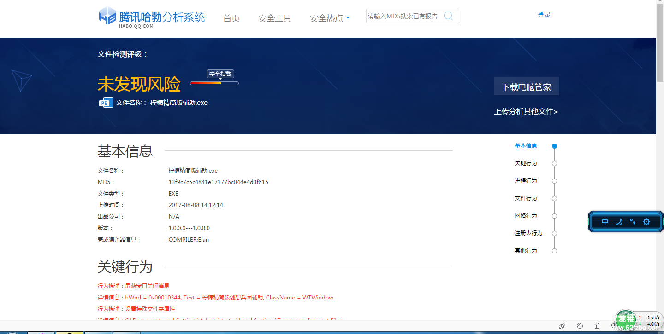Image resolution: width=664 pixels, height=334 pixels.
Task: Jump to 网络行为 in side navigation
Action: [526, 216]
